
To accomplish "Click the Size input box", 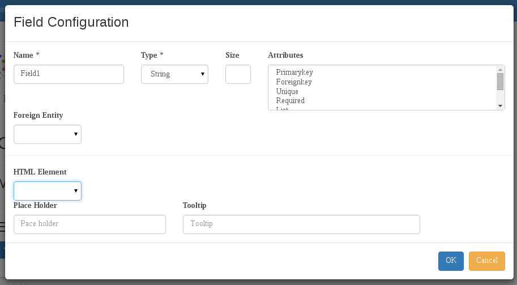I will click(238, 74).
